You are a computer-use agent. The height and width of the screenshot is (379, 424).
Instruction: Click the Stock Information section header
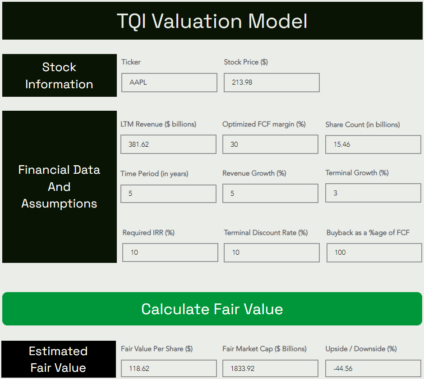[60, 75]
